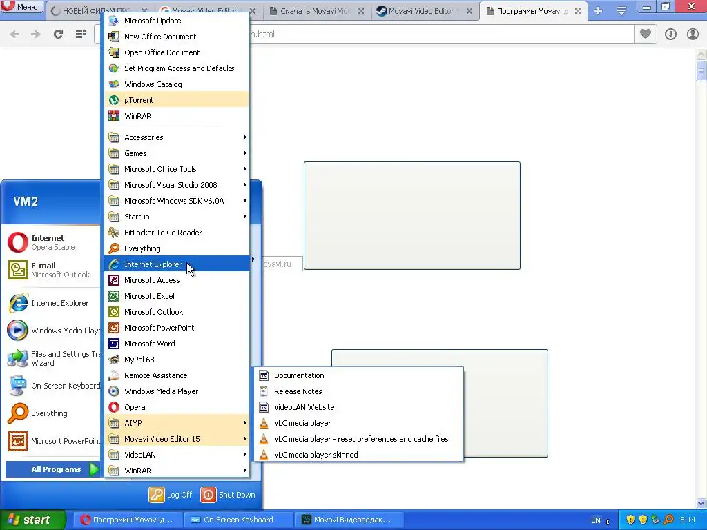Launch µTorrent from the programs menu
Screen dimensions: 707x530
pos(177,100)
